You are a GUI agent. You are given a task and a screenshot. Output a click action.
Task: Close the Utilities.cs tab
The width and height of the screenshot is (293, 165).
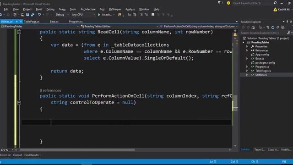(21, 22)
